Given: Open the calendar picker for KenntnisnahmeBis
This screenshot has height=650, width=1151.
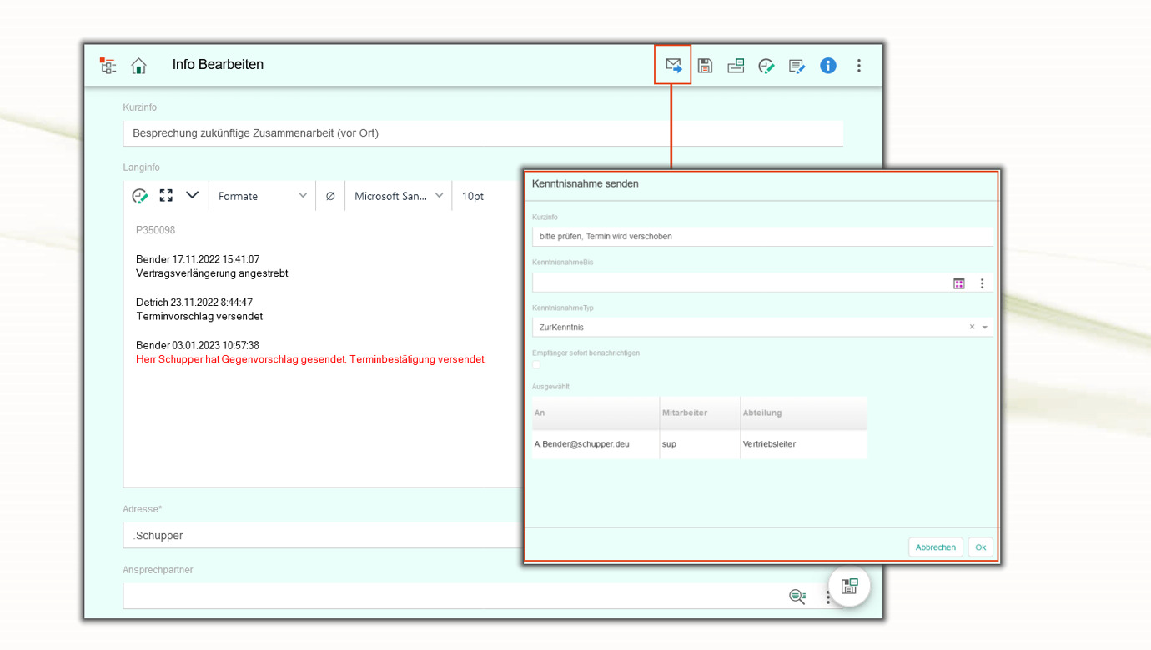Looking at the screenshot, I should click(958, 283).
